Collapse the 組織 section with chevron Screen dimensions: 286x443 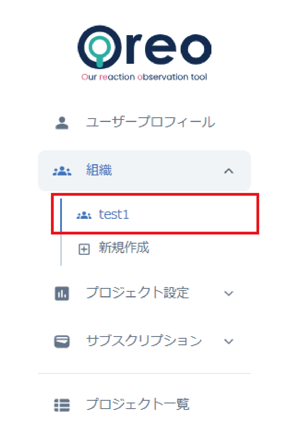[x=229, y=171]
